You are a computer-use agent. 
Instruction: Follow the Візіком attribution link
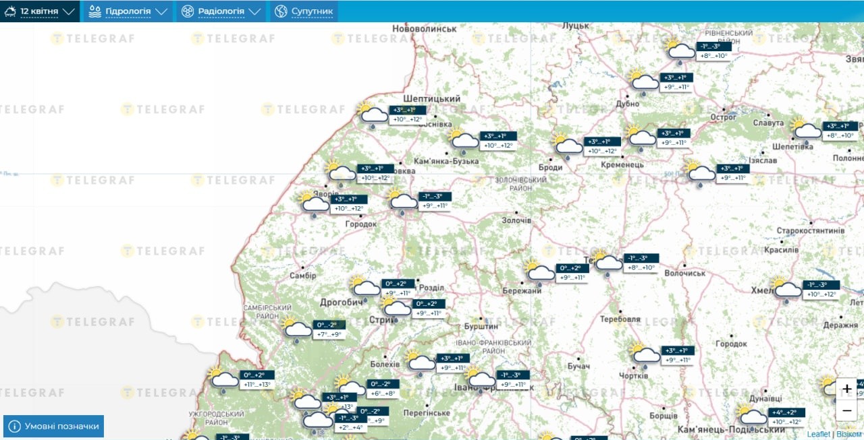point(849,435)
